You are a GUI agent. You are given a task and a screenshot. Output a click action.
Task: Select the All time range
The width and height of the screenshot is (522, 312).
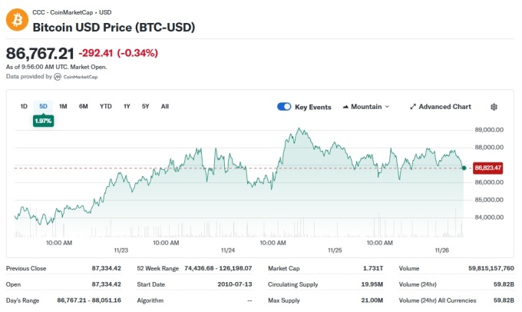coord(165,106)
